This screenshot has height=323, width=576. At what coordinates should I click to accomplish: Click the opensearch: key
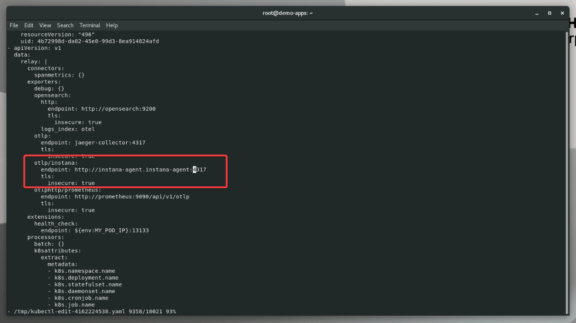tap(53, 96)
